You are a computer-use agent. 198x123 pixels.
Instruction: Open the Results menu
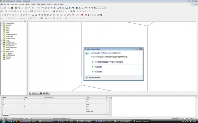[44, 4]
